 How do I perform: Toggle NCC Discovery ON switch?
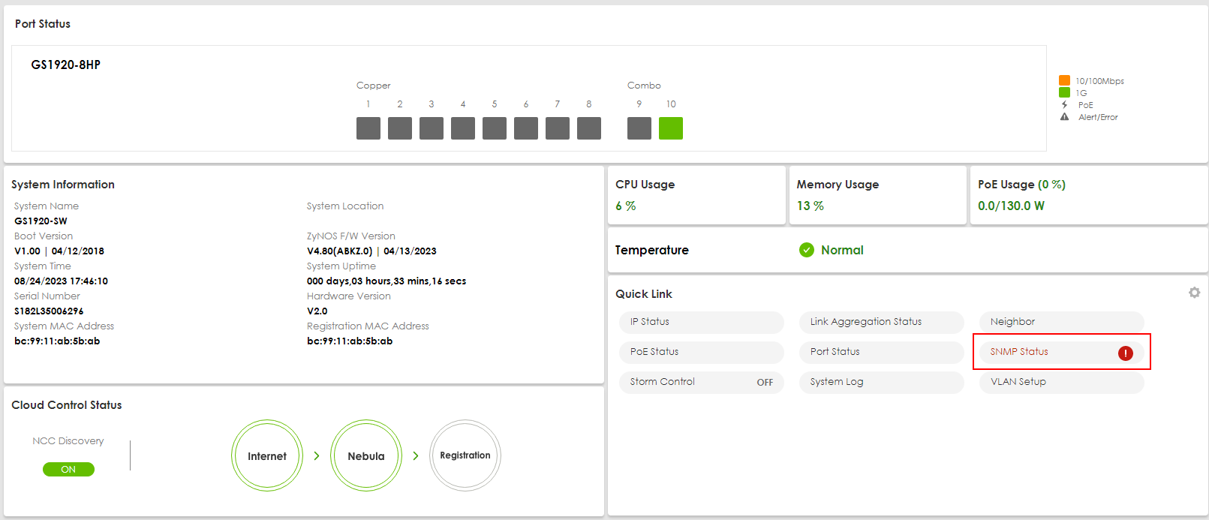[68, 470]
